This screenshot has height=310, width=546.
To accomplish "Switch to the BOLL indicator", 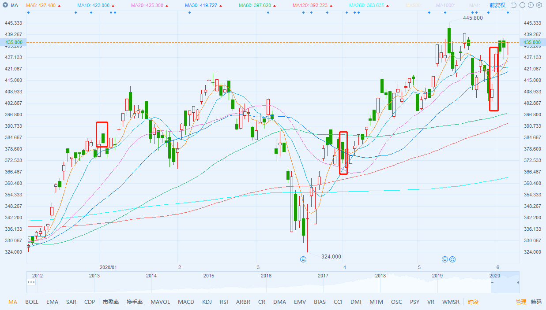I will pos(32,302).
